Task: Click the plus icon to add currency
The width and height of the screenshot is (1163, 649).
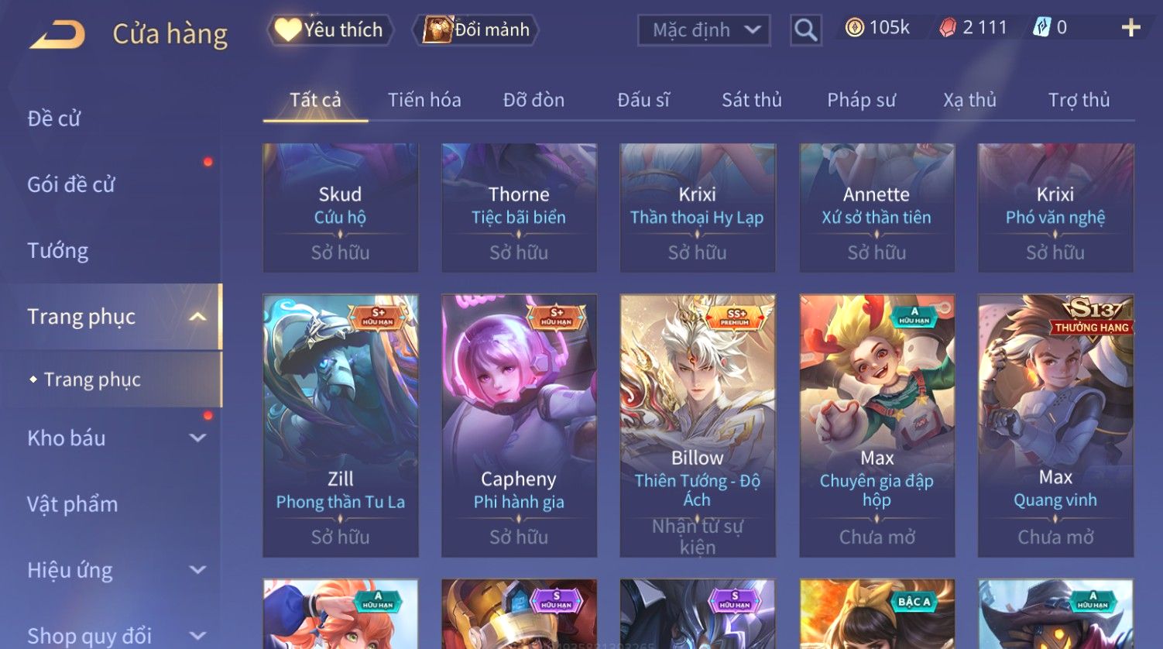Action: coord(1130,28)
